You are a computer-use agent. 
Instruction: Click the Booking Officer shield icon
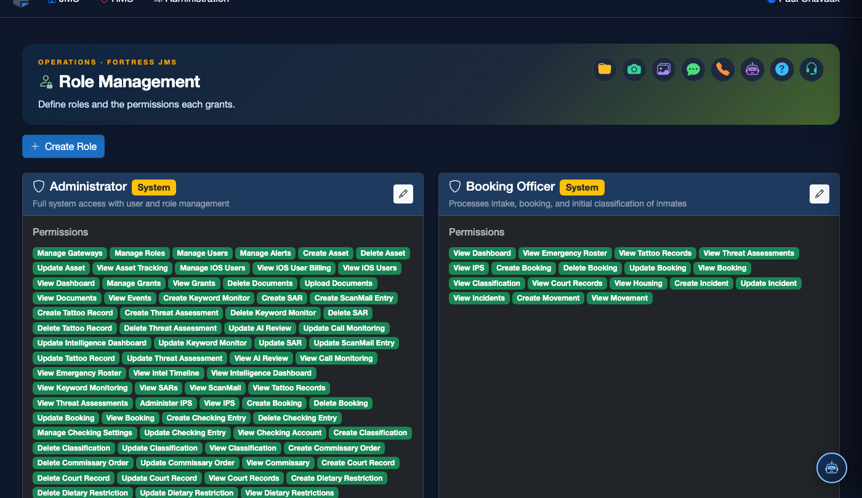tap(455, 186)
